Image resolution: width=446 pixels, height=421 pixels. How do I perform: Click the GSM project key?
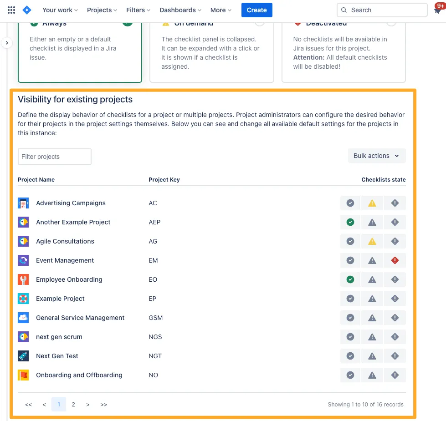coord(156,318)
